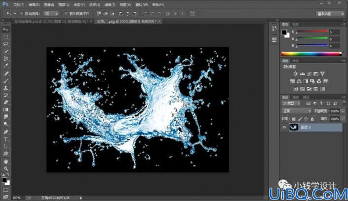Open the File menu

(19, 4)
